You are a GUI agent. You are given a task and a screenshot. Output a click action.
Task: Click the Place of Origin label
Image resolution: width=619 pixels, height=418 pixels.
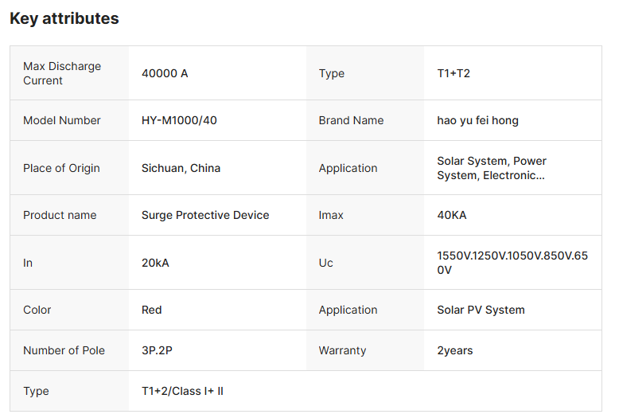pyautogui.click(x=61, y=168)
